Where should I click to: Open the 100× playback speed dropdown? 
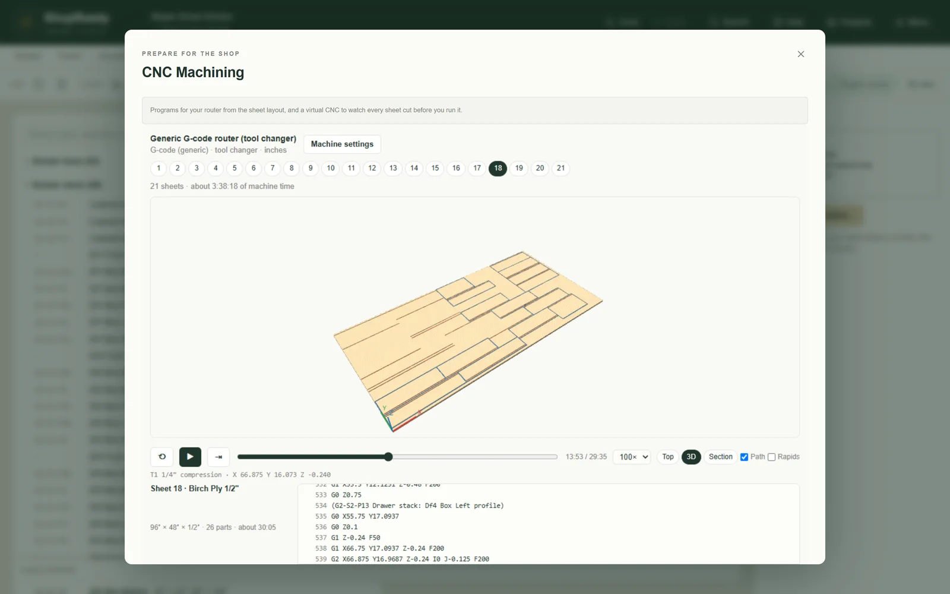tap(632, 457)
